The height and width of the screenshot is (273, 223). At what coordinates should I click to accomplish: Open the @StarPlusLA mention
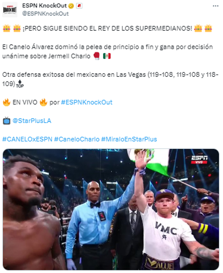[x=32, y=121]
